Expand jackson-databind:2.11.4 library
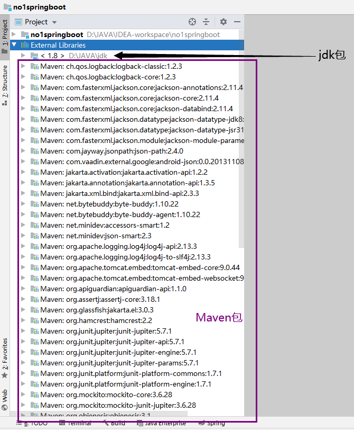Viewport: 354px width, 430px height. 23,109
